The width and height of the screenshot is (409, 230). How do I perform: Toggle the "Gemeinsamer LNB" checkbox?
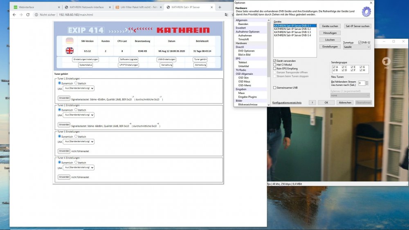click(x=275, y=88)
